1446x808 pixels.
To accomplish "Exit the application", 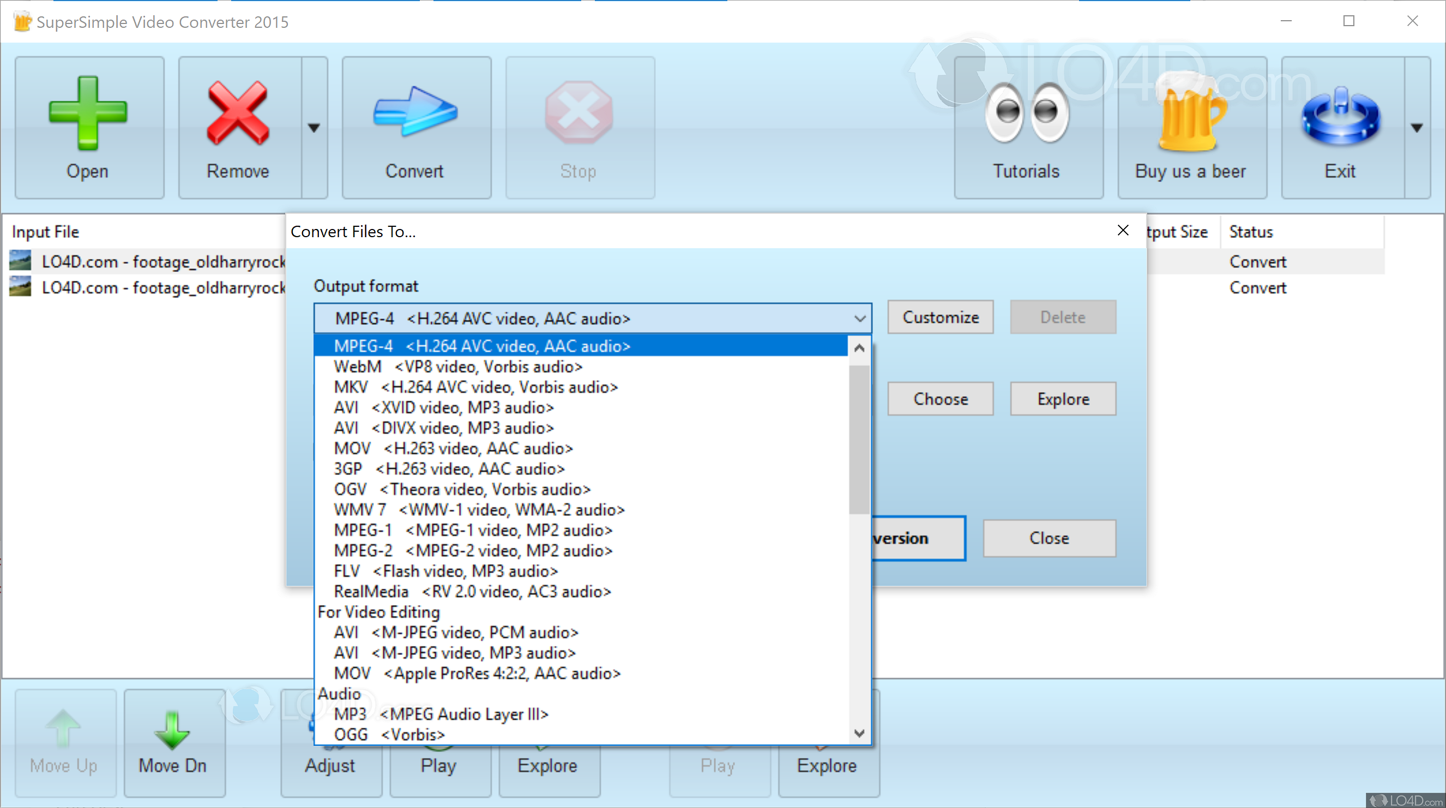I will [1340, 126].
